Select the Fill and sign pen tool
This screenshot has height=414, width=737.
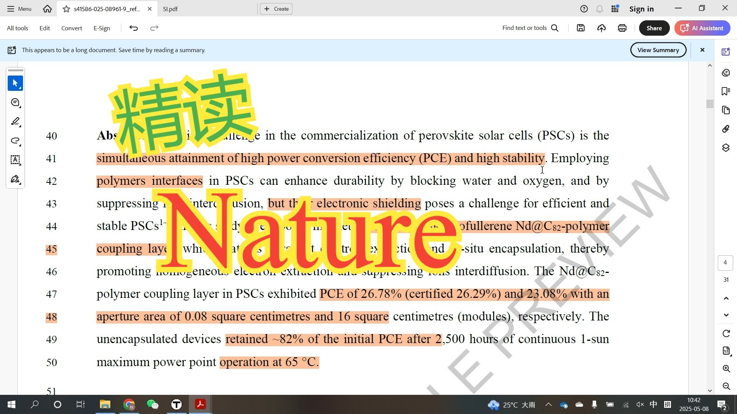pyautogui.click(x=15, y=179)
